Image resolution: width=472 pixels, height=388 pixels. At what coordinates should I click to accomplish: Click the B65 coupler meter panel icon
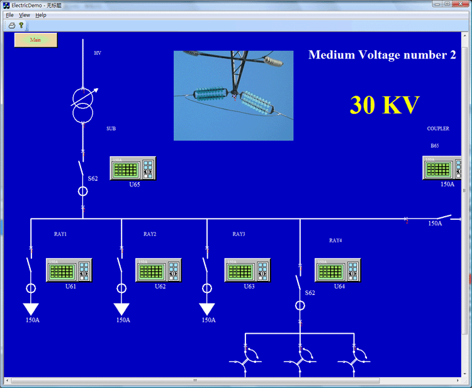click(442, 168)
